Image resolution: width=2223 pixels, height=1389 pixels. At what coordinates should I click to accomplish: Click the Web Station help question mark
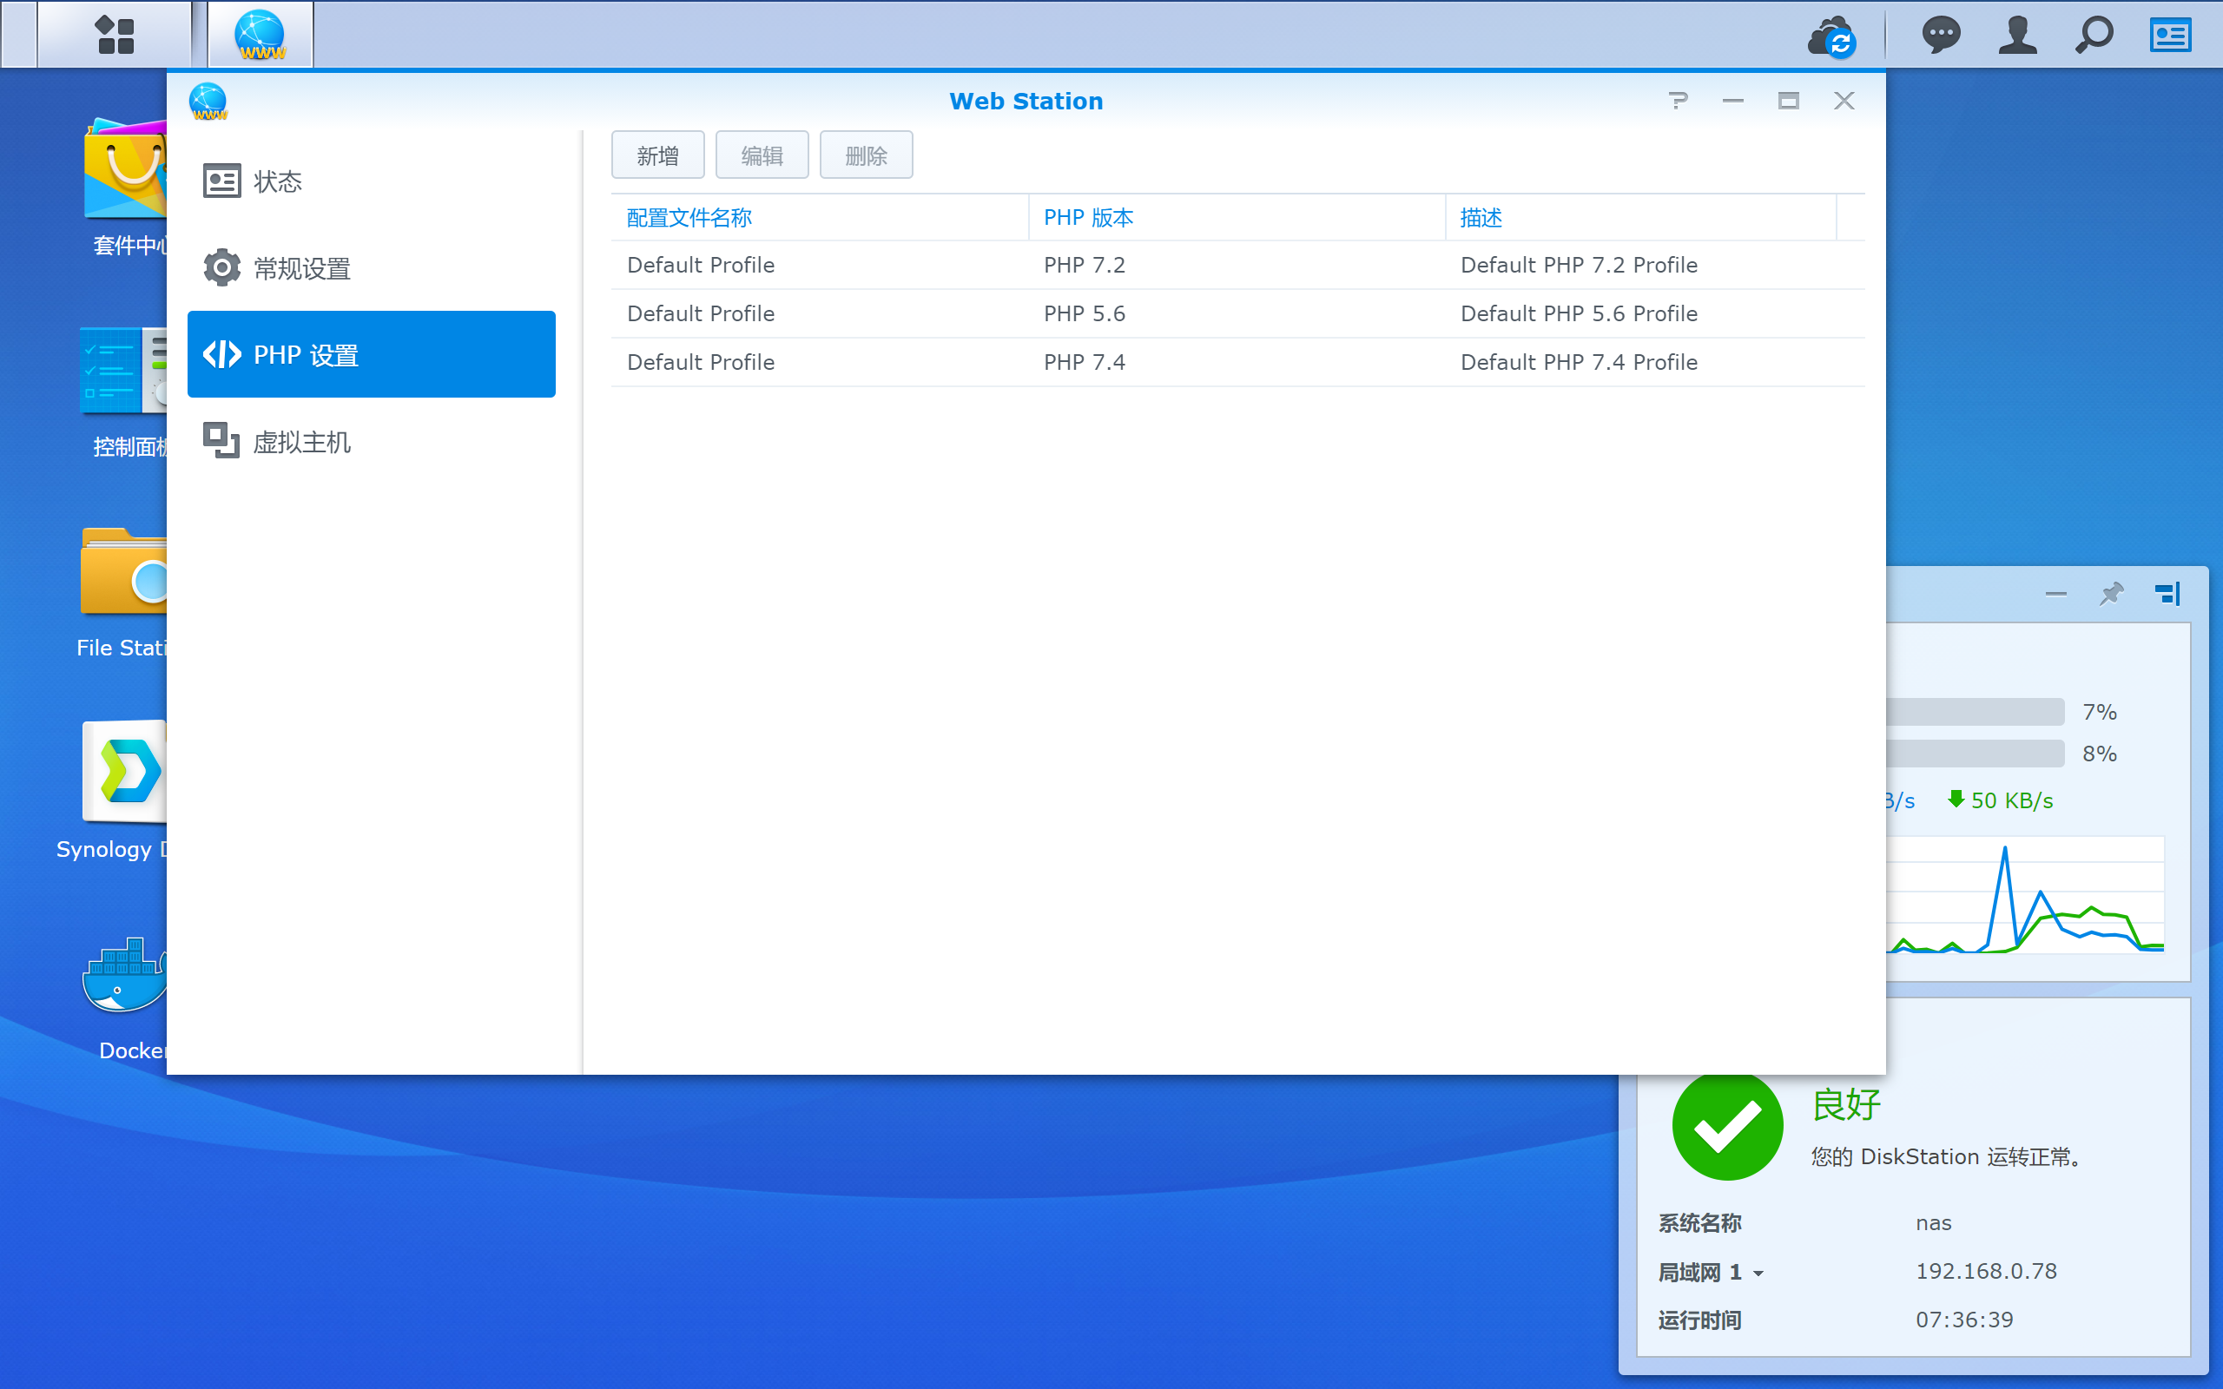pos(1678,100)
